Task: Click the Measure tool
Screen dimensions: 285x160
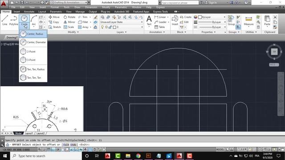Action: 248,20
